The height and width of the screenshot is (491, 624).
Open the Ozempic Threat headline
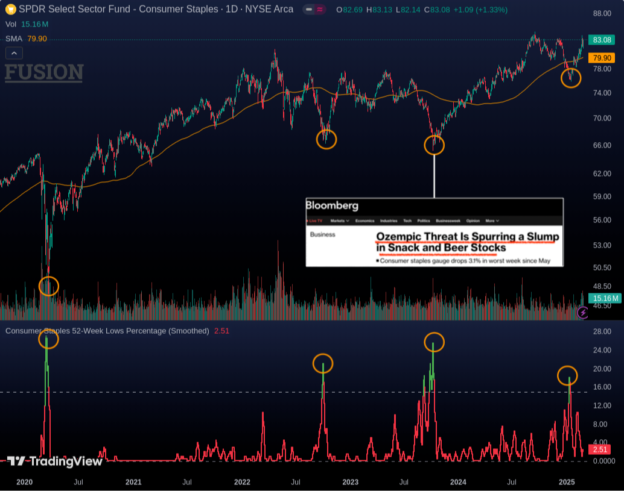pos(468,242)
